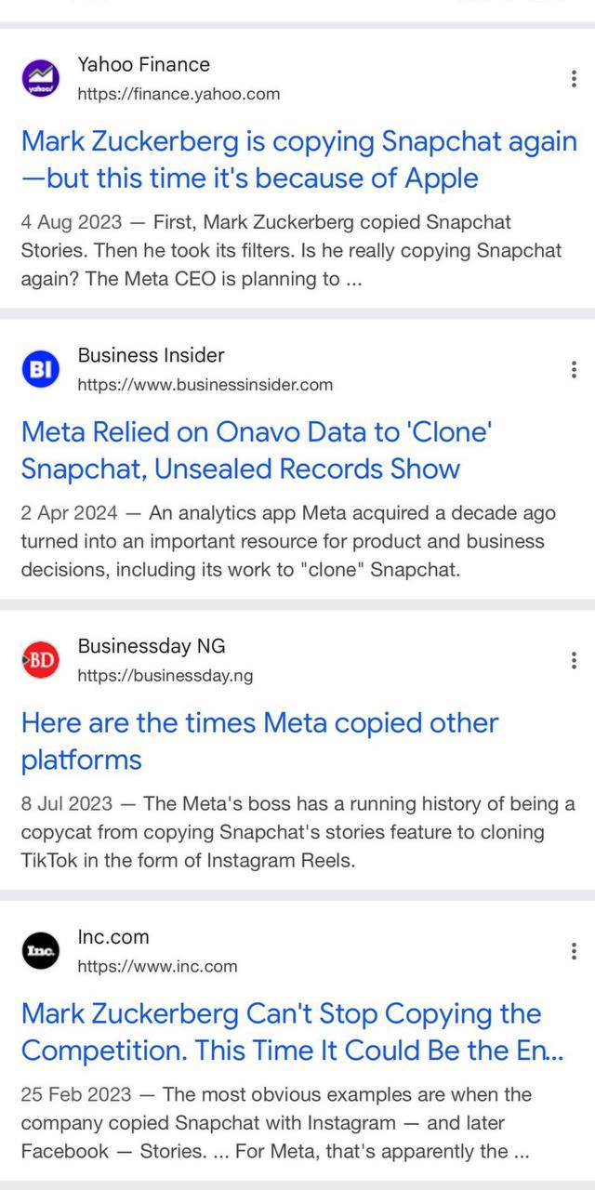
Task: Open the three-dot menu on Business Insider result
Action: coord(574,369)
